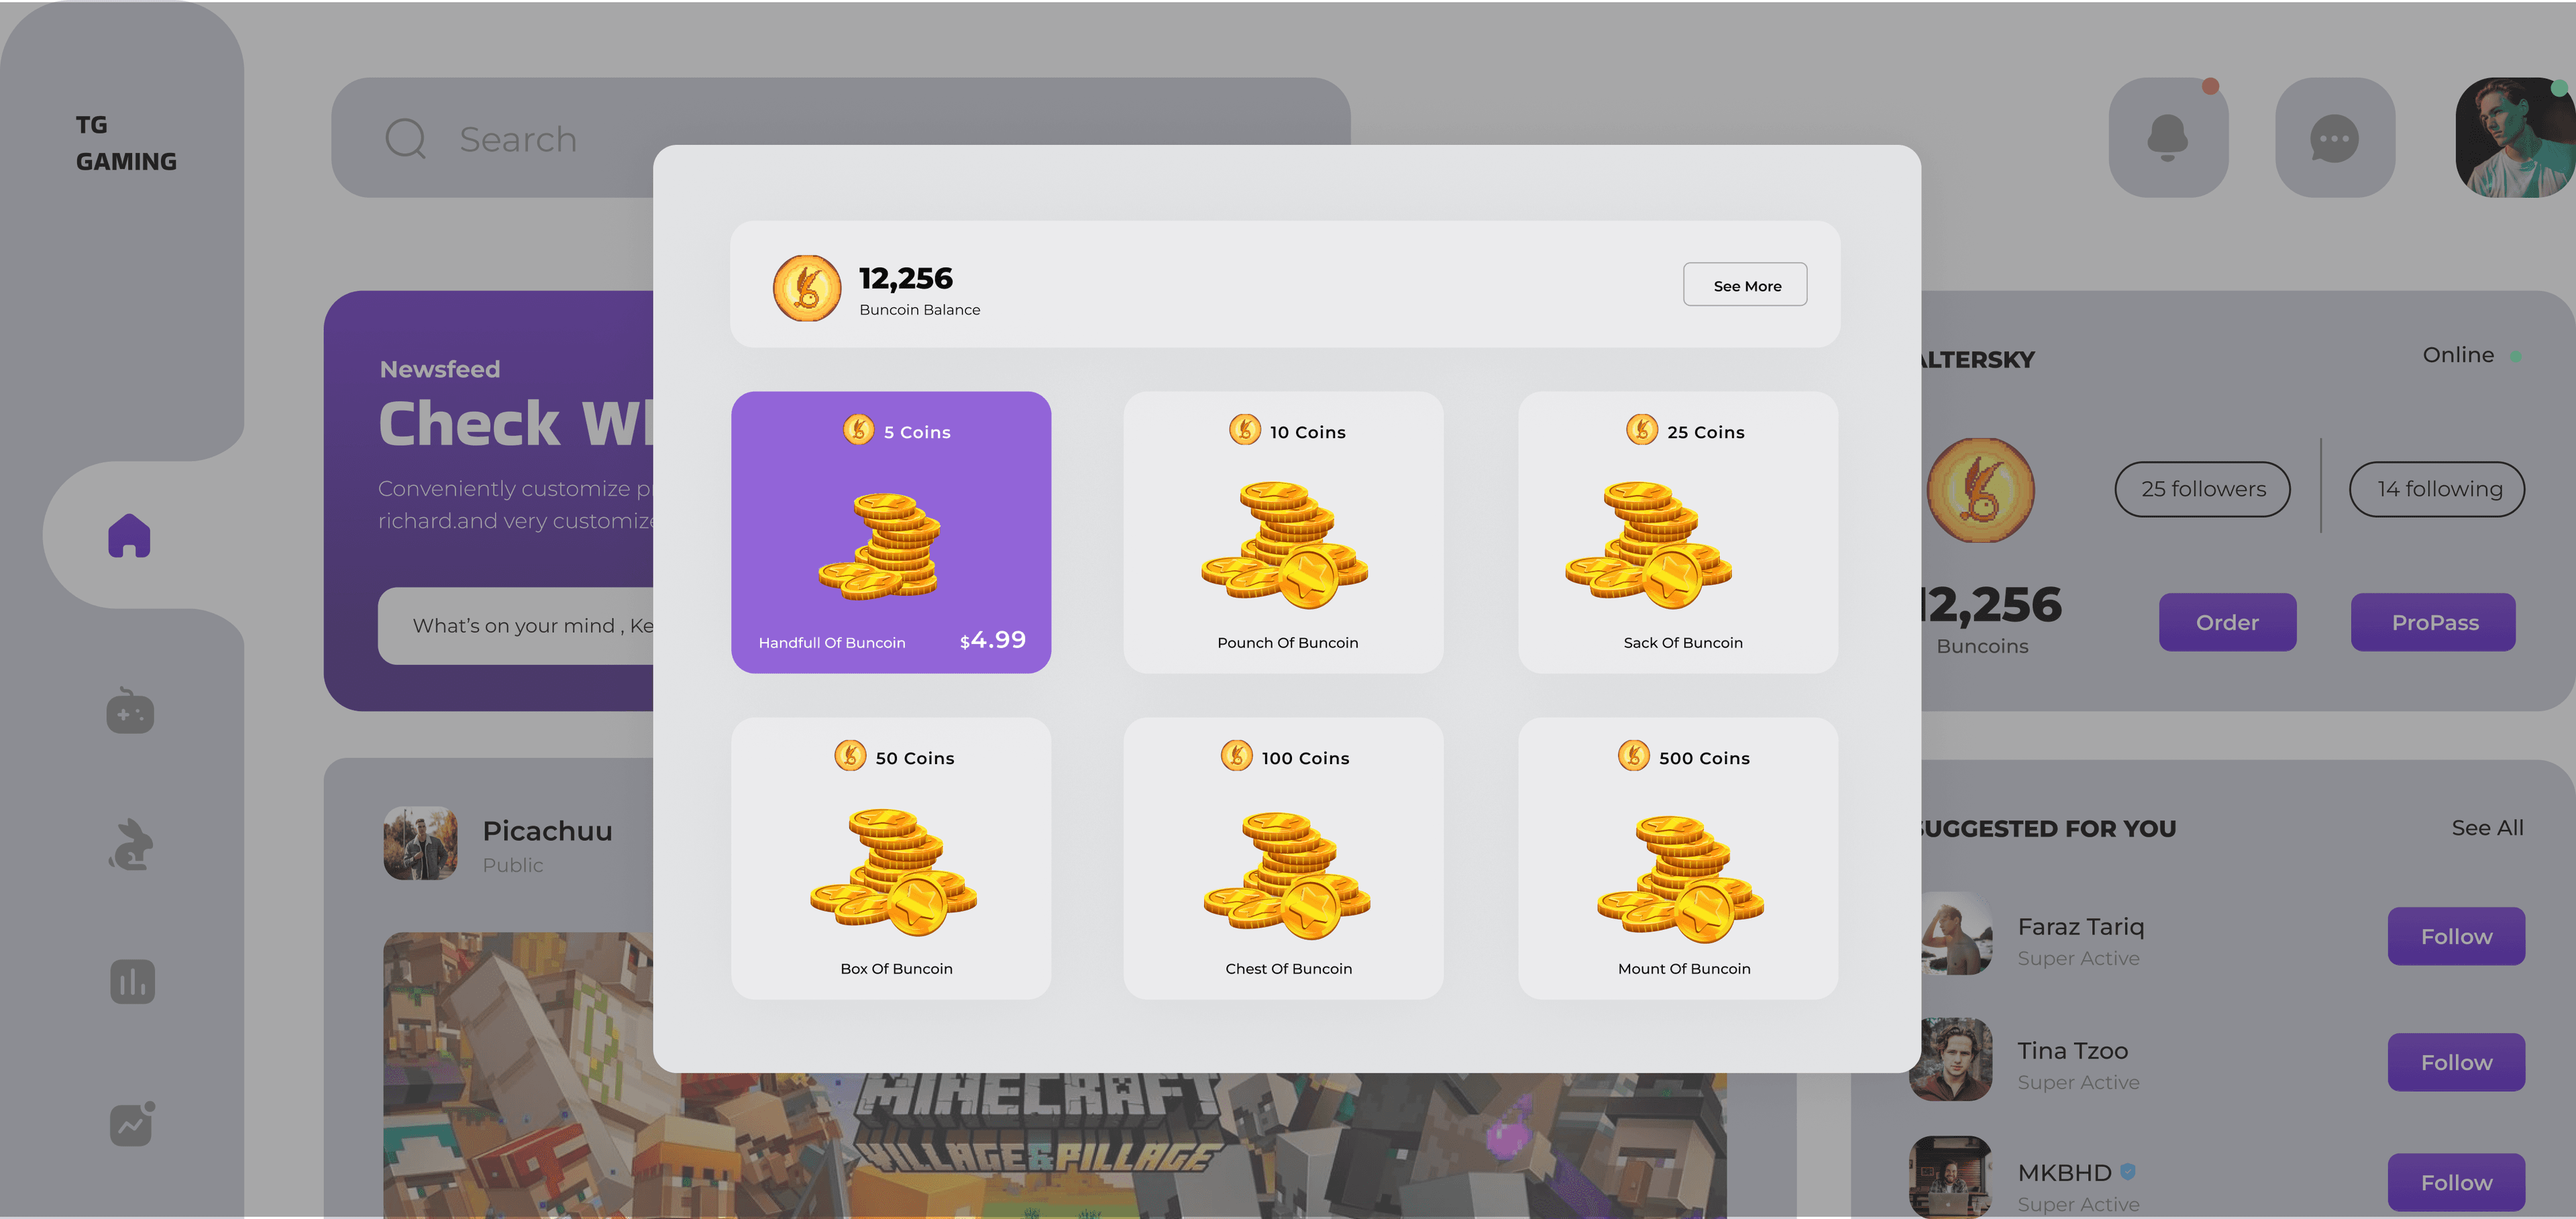The width and height of the screenshot is (2576, 1219).
Task: Click the Search field
Action: click(x=840, y=137)
